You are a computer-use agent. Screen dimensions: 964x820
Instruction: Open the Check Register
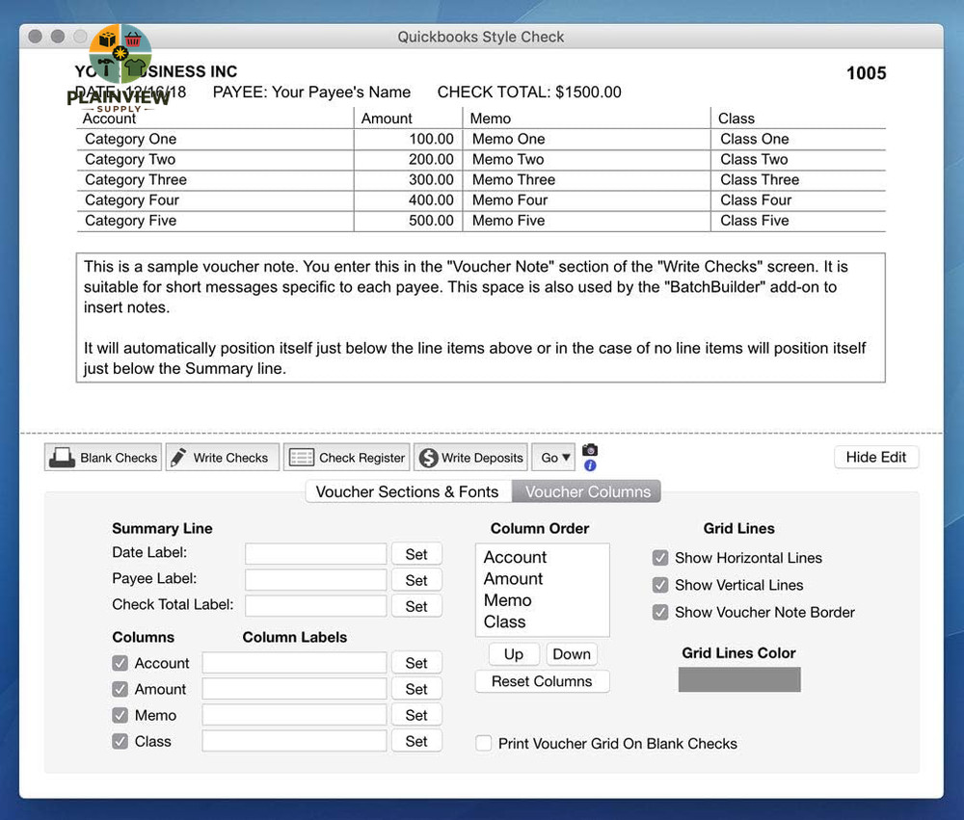coord(347,458)
